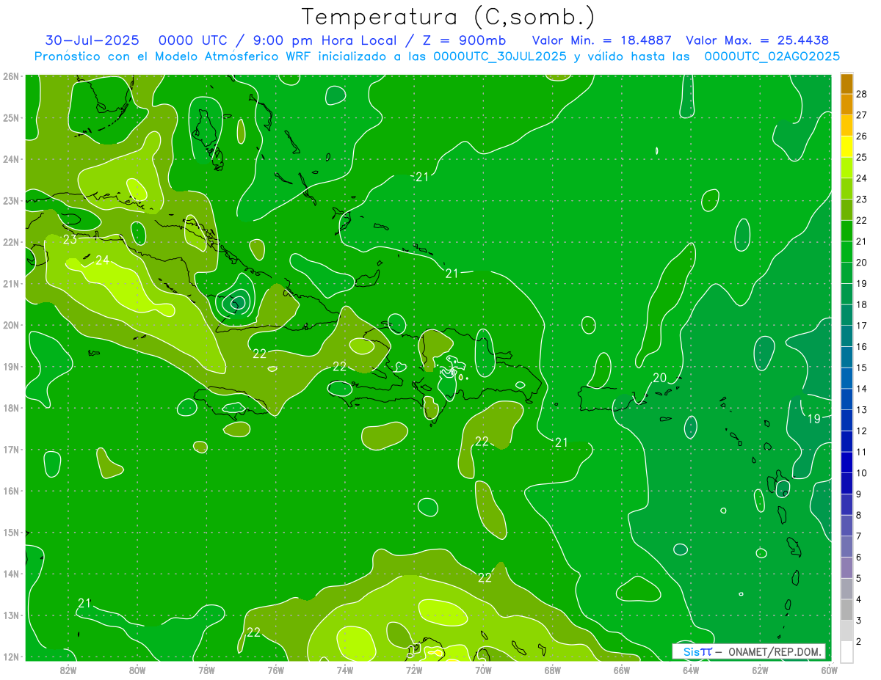Click the 20 contour label near Puerto Rico

point(659,378)
